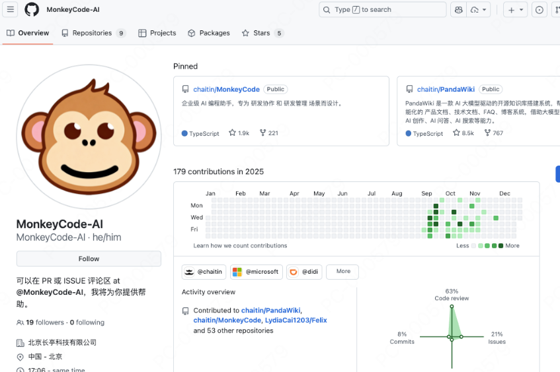Screen dimensions: 560x372
Task: Click the 21% Issues label
Action: (x=497, y=338)
